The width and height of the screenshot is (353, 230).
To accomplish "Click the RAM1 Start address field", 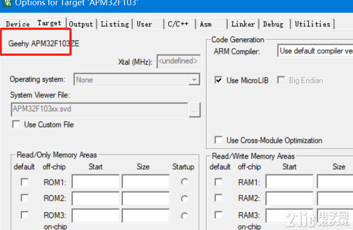I will tap(289, 181).
